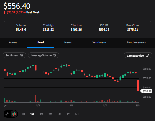Toggle Message Volume overlay visibility

44,55
